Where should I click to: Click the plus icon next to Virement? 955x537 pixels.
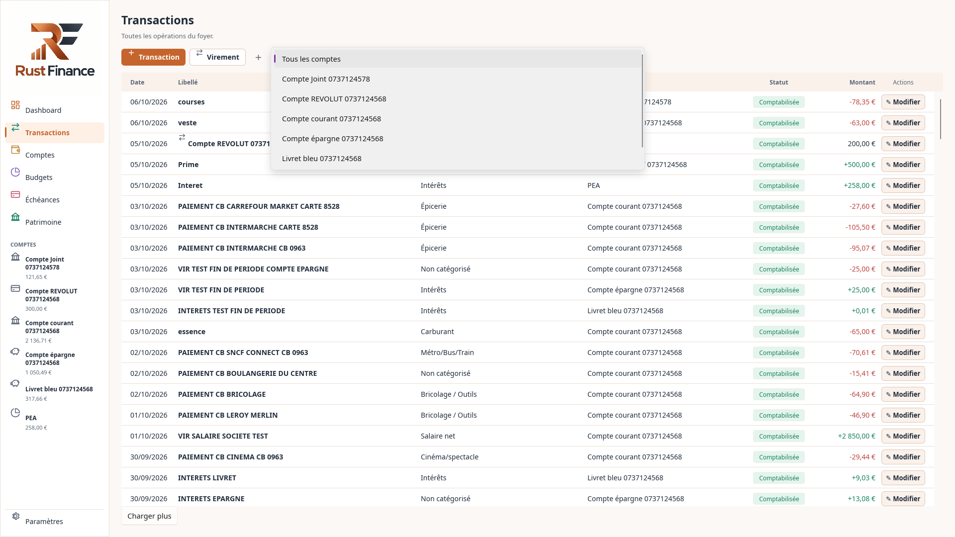(258, 58)
